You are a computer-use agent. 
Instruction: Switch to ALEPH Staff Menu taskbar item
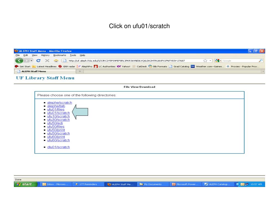pos(121,184)
